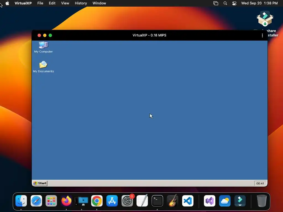Open the Trash from the Dock

tap(262, 201)
